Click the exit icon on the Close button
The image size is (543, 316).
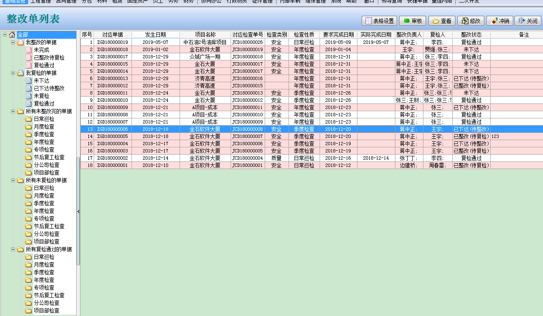521,21
